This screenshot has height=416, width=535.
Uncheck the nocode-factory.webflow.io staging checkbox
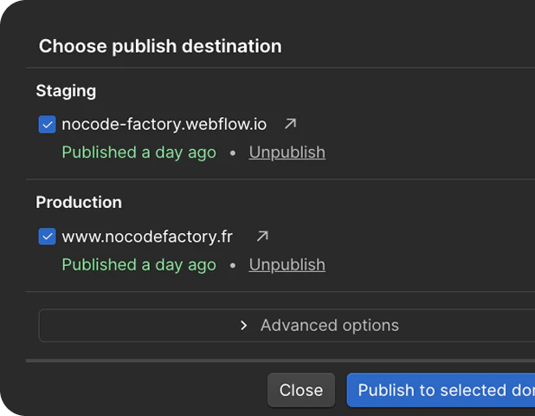coord(47,124)
